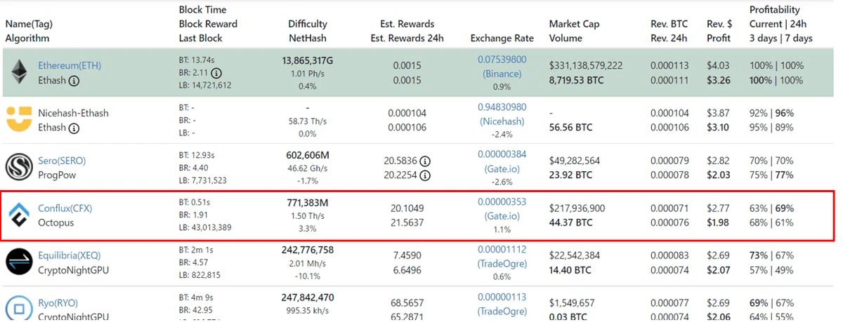This screenshot has width=843, height=322.
Task: Select Nicehash revenue value $3.87
Action: 718,113
